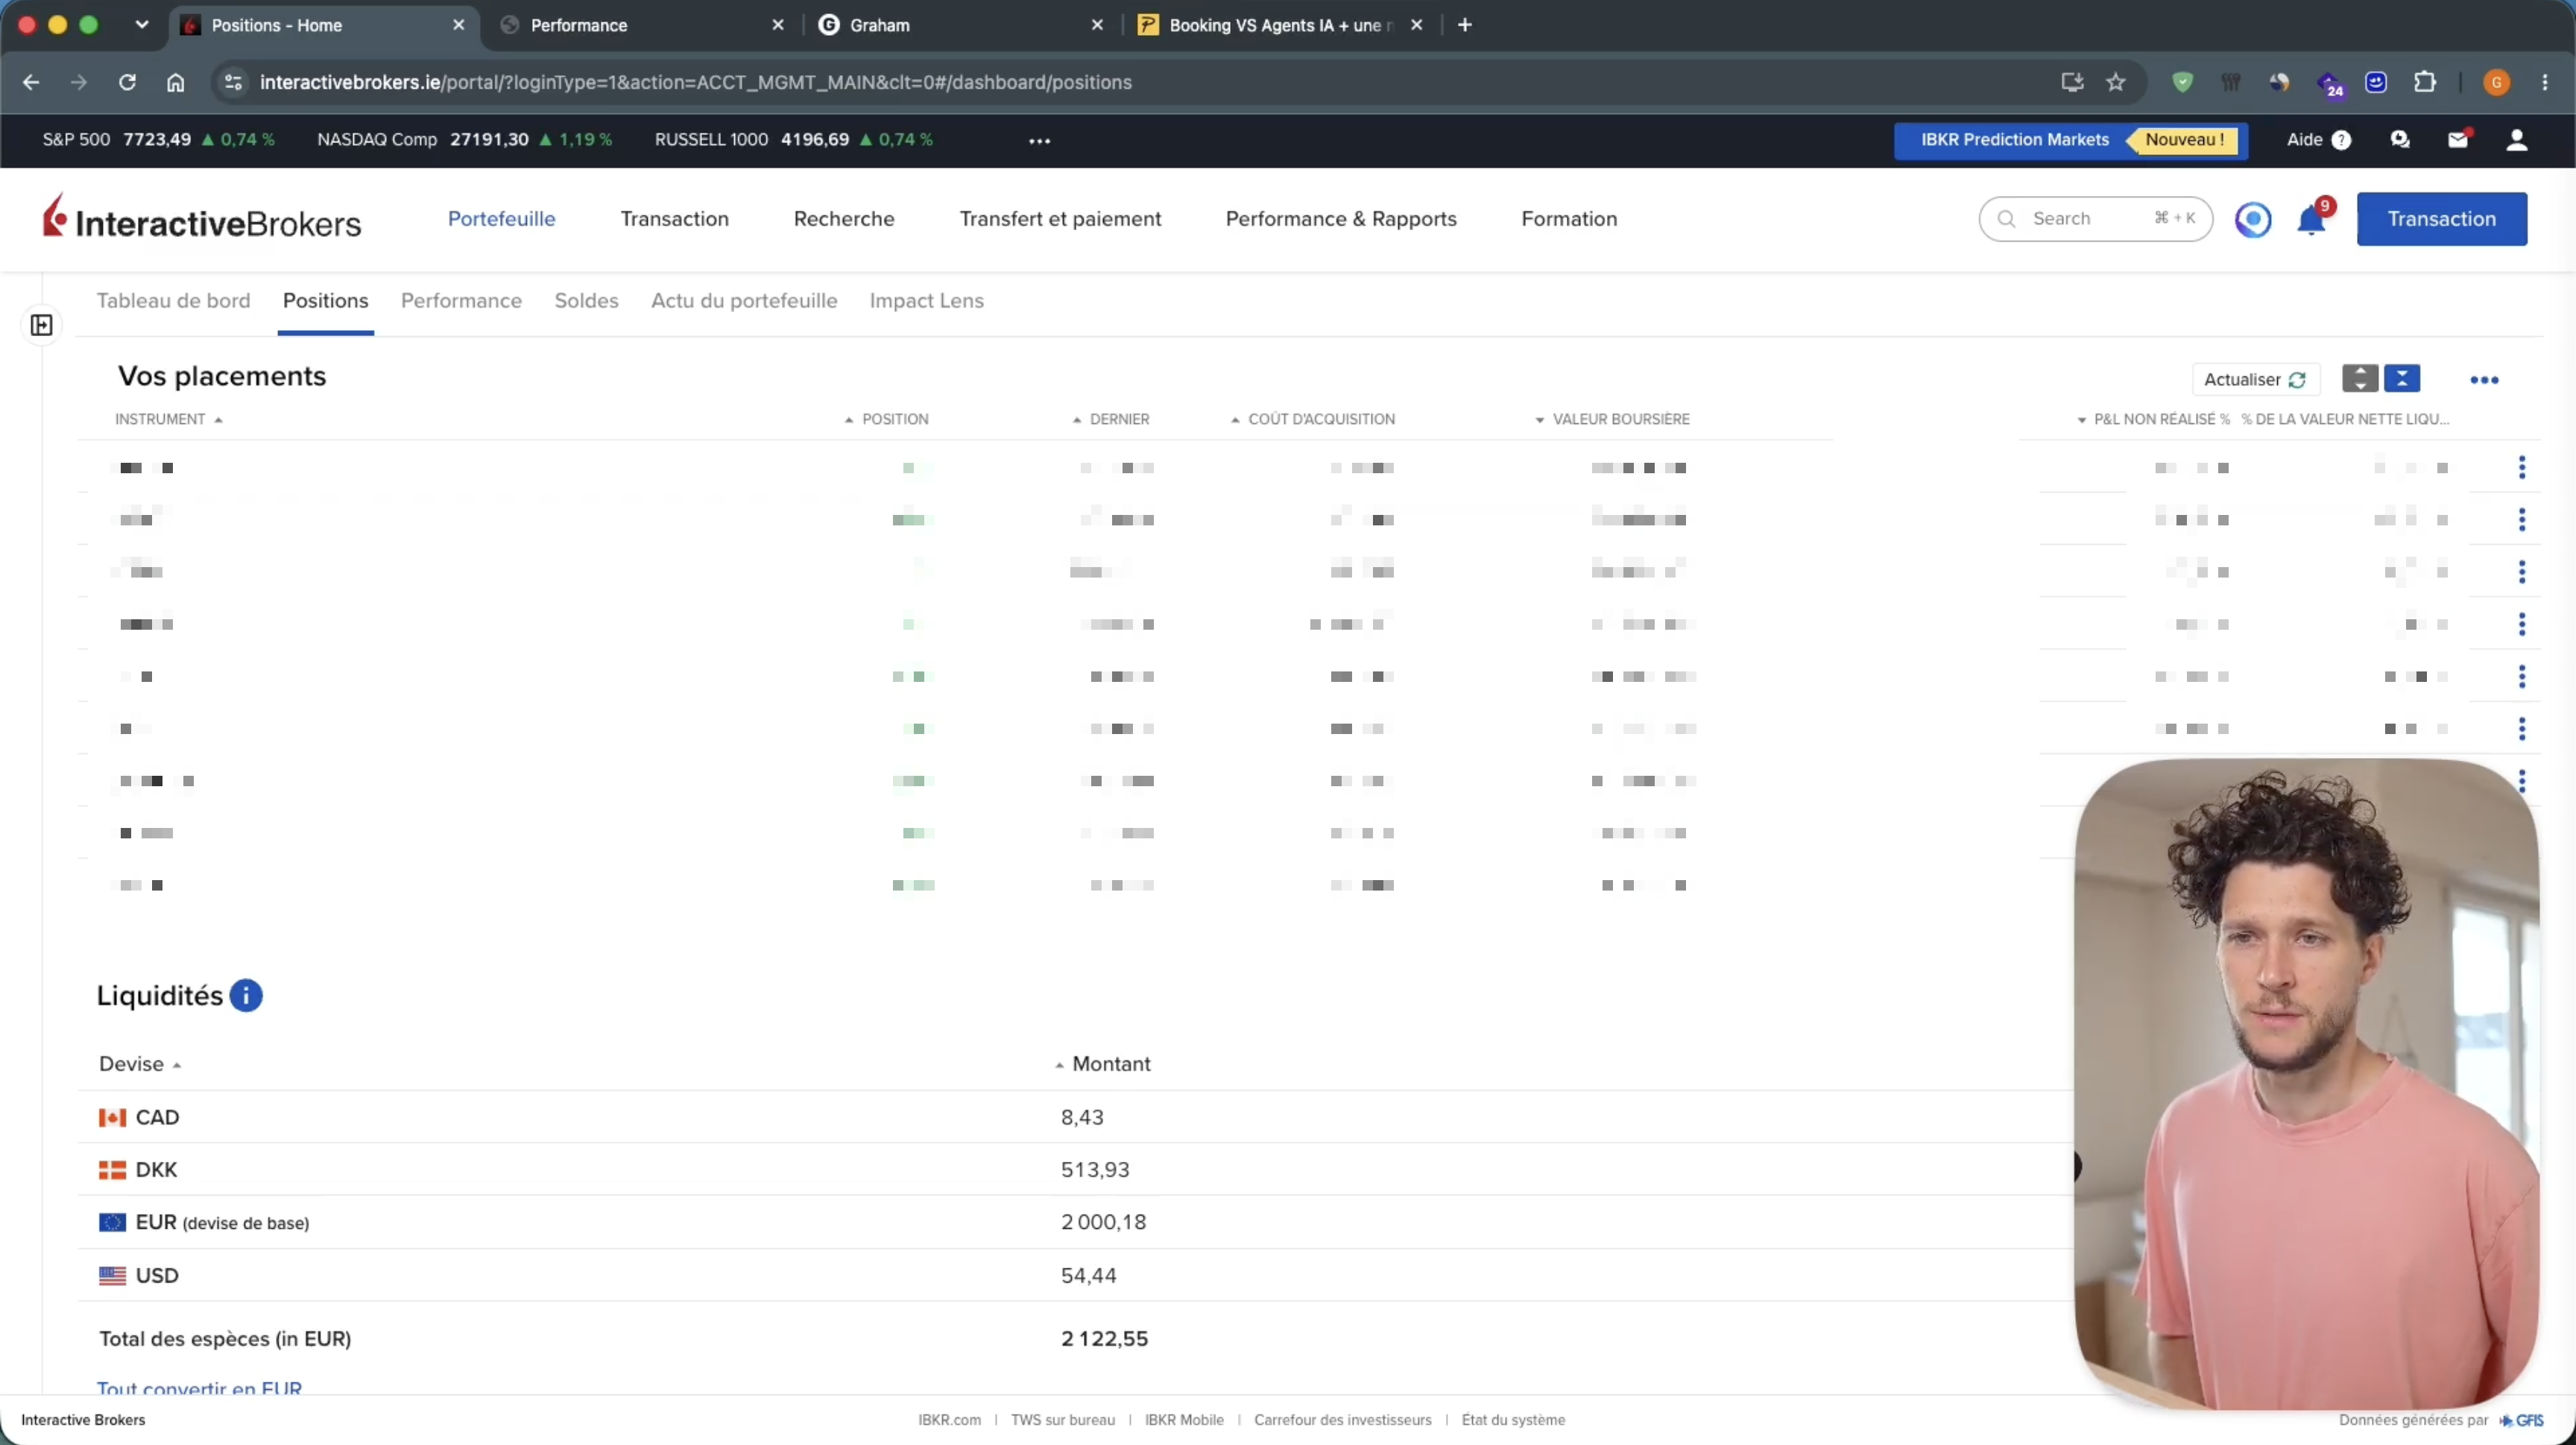The height and width of the screenshot is (1445, 2576).
Task: Click the Liquidités info icon
Action: pos(246,996)
